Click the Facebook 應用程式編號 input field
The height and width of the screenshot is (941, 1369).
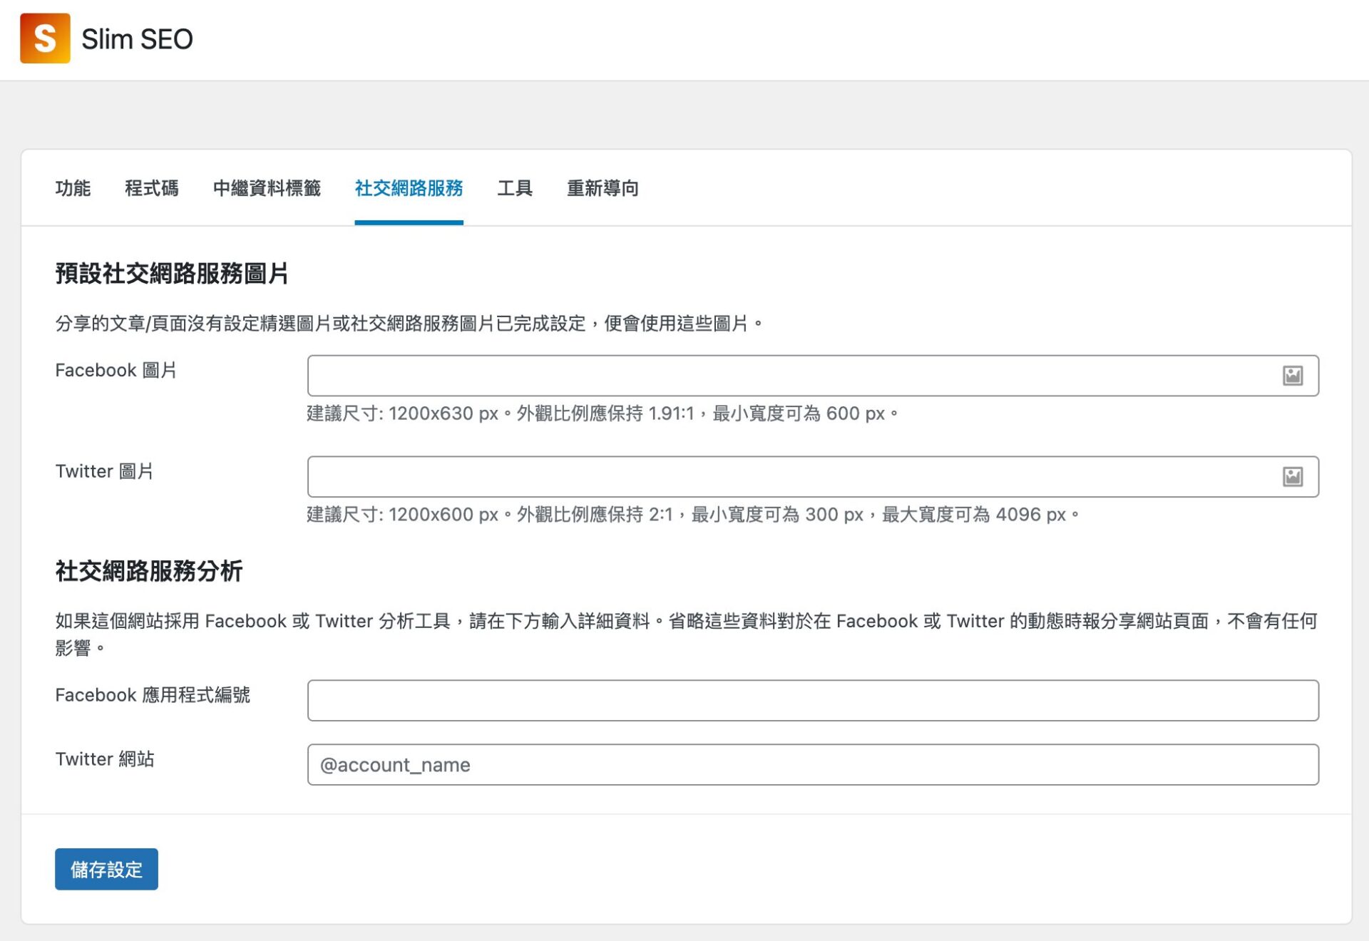coord(813,700)
